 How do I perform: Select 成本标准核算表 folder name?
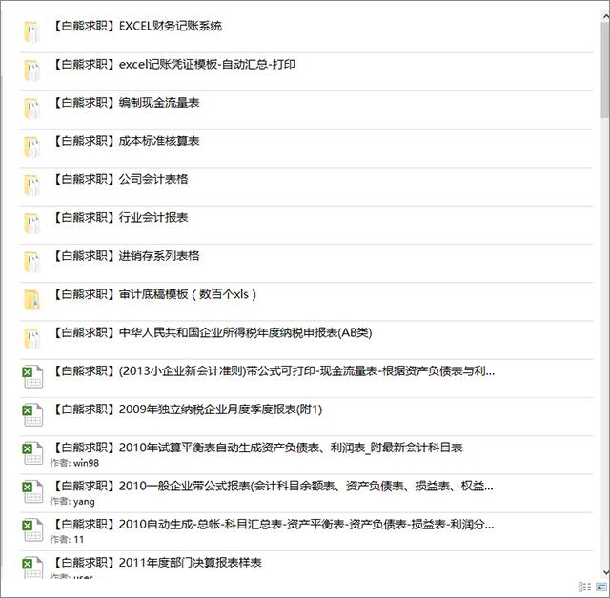pyautogui.click(x=125, y=141)
